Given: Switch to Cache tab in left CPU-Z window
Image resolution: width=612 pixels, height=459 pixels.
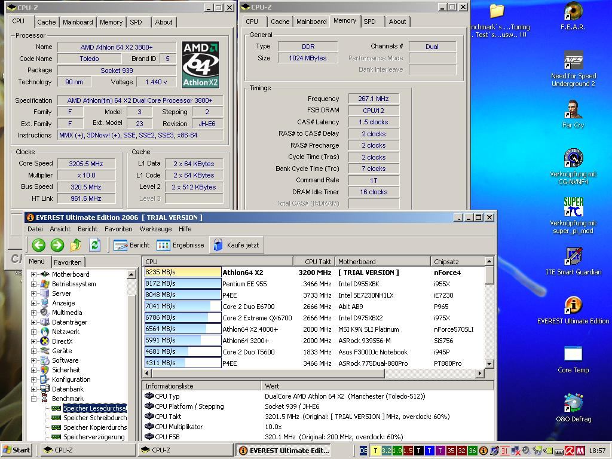Looking at the screenshot, I should (x=47, y=22).
